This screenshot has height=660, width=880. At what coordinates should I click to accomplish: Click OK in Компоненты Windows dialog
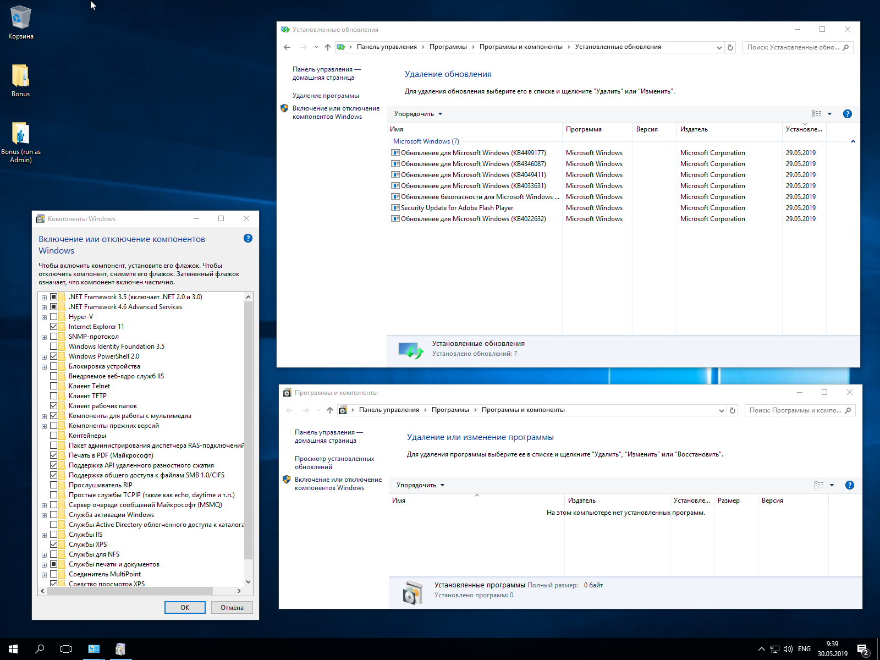coord(185,607)
